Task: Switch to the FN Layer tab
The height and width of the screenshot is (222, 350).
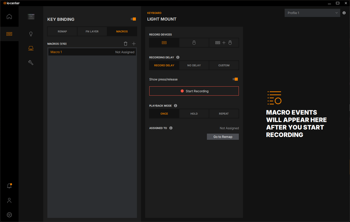Action: pos(92,31)
